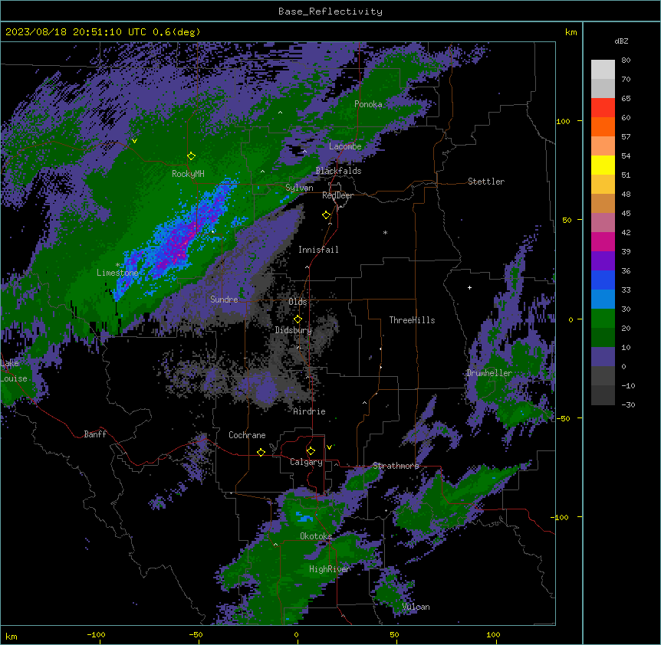The image size is (661, 645).
Task: Click the Sundre town label
Action: [x=224, y=300]
